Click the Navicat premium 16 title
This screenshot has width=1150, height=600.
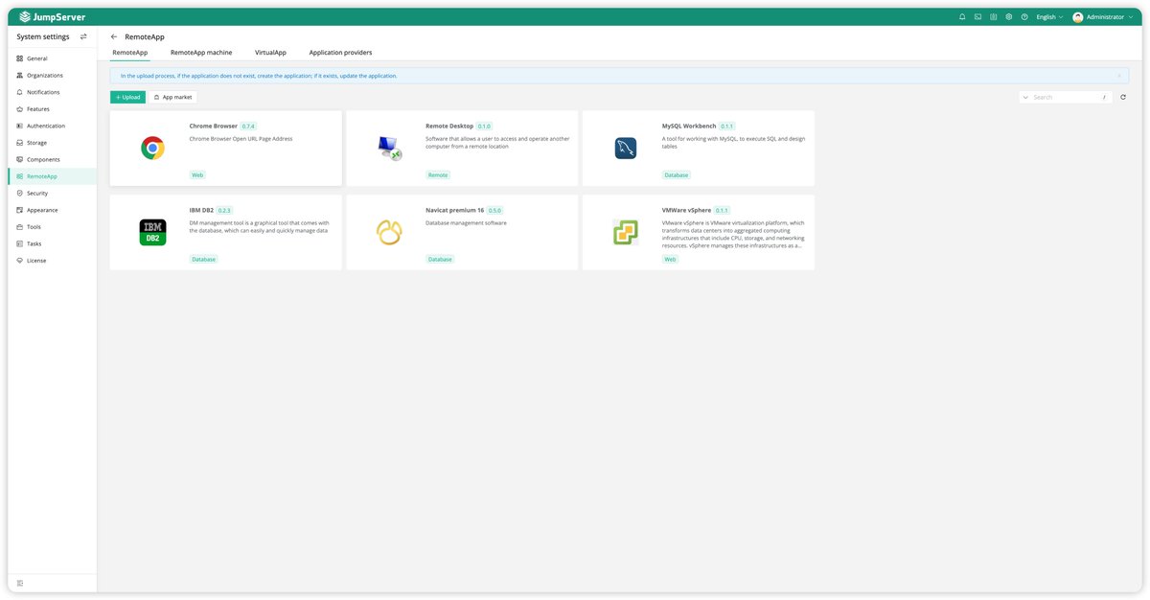point(454,210)
